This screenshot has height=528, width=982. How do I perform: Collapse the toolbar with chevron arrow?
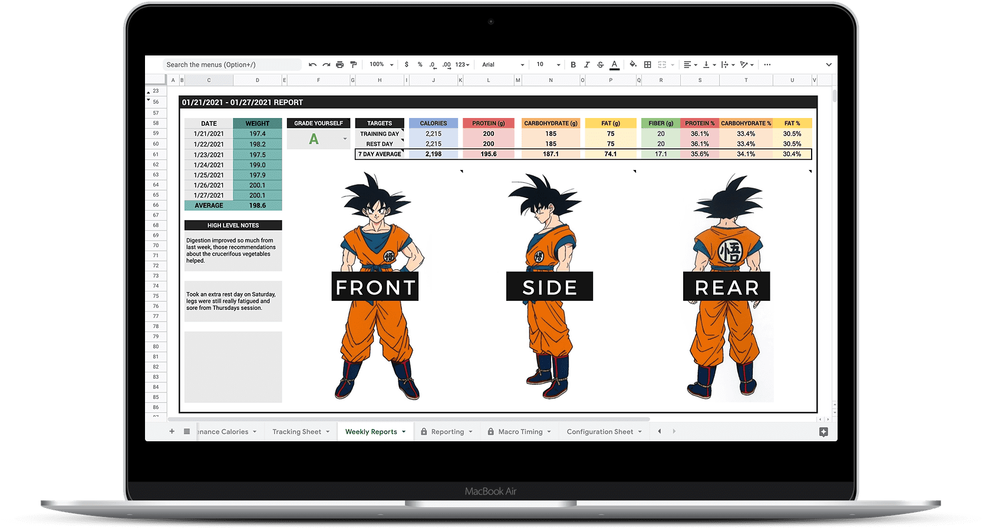[x=828, y=65]
